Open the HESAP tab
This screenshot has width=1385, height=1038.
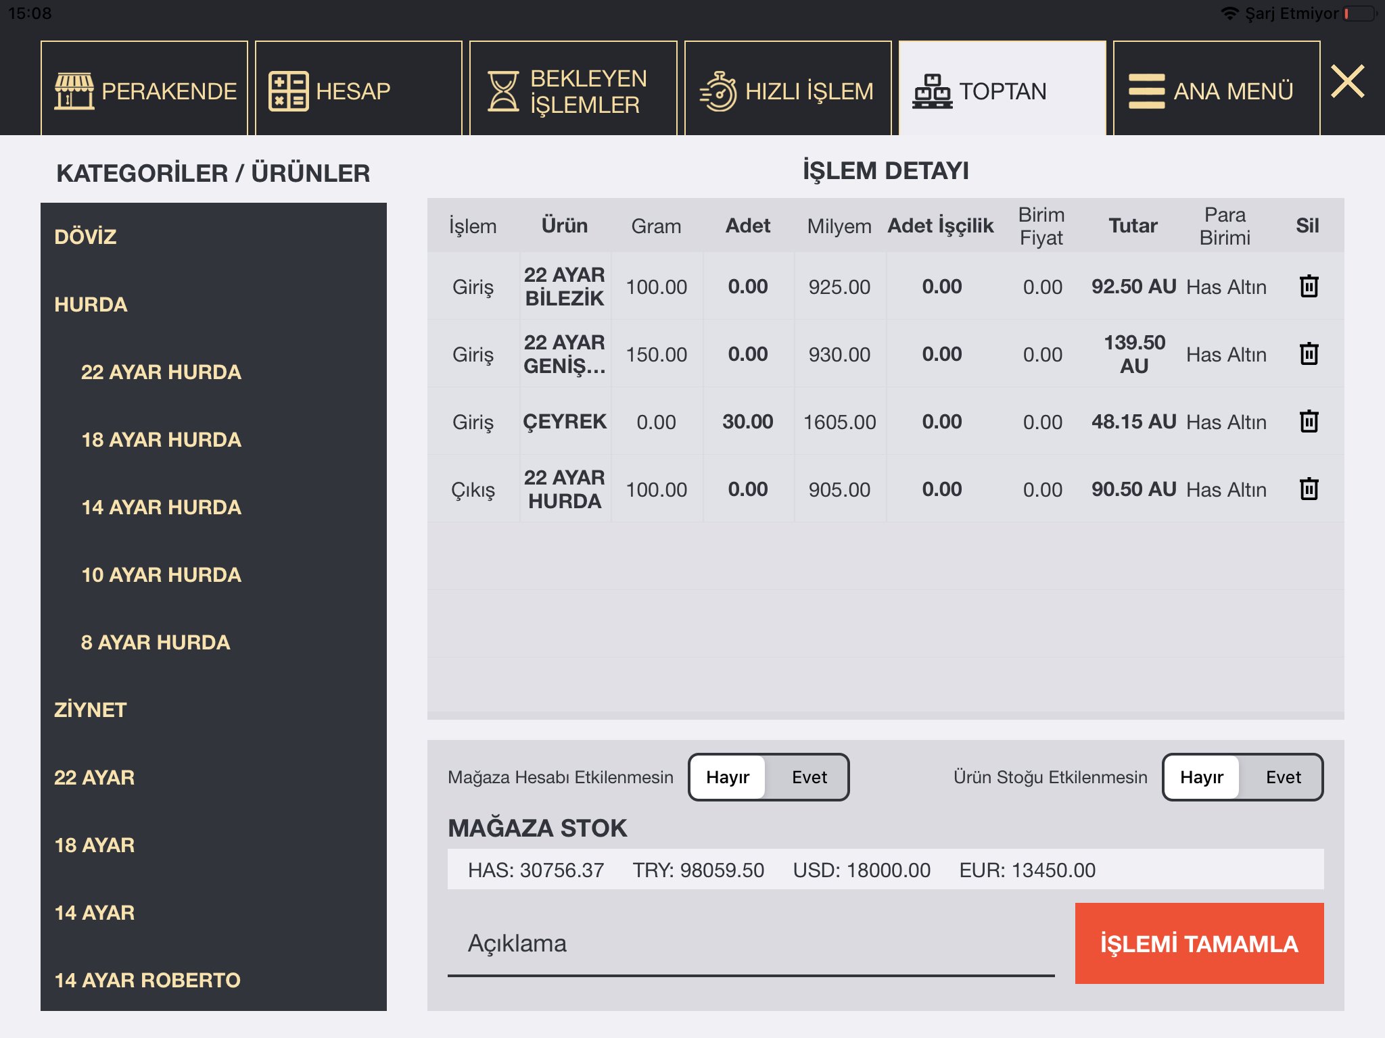[358, 89]
